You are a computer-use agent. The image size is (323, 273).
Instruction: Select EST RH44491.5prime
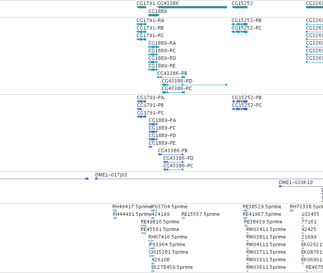132,214
